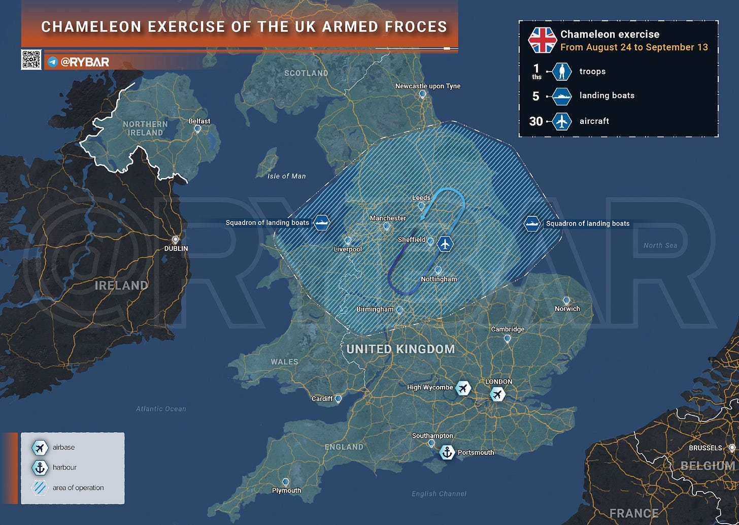Click the 'Portsmouth' label

click(x=476, y=452)
